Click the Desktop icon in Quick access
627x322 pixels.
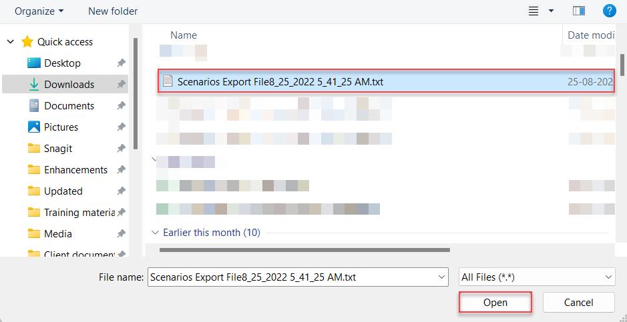pos(34,63)
